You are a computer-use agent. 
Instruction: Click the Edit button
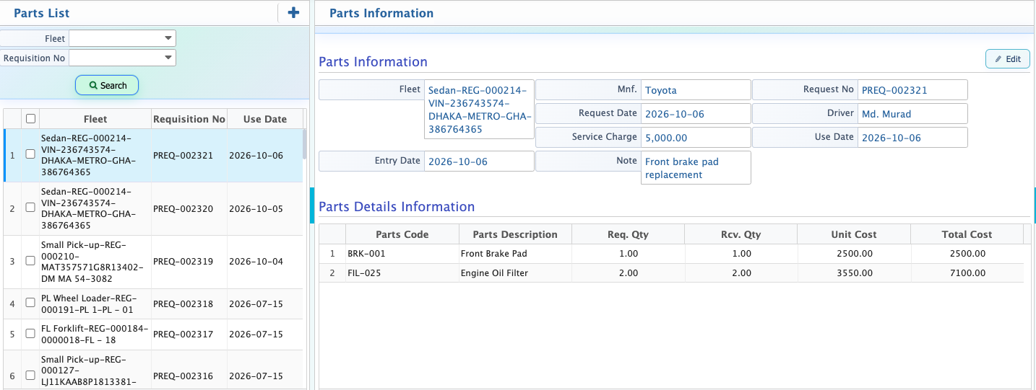[x=1008, y=59]
